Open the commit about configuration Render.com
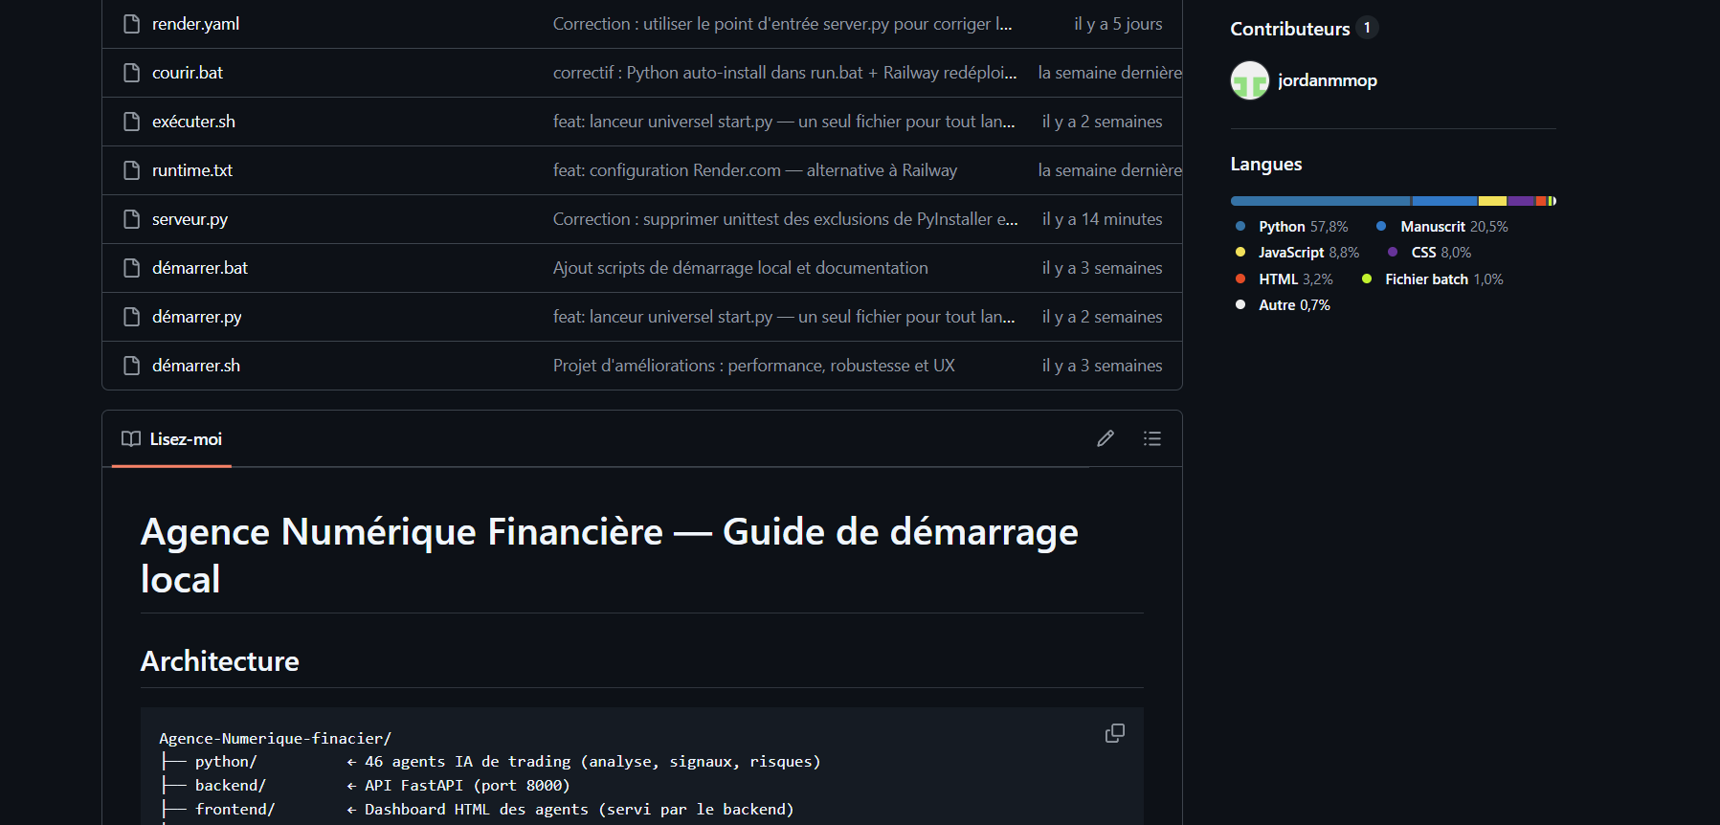The height and width of the screenshot is (825, 1720). click(x=755, y=170)
